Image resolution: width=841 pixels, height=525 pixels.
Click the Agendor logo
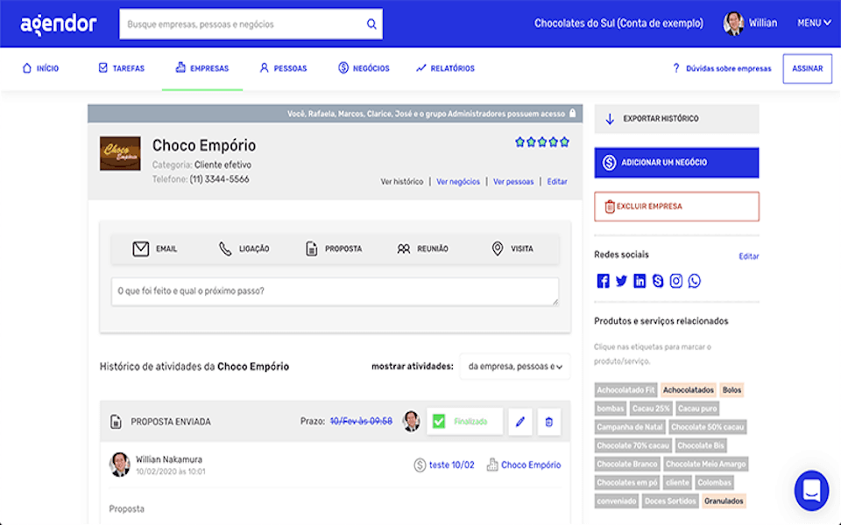59,24
